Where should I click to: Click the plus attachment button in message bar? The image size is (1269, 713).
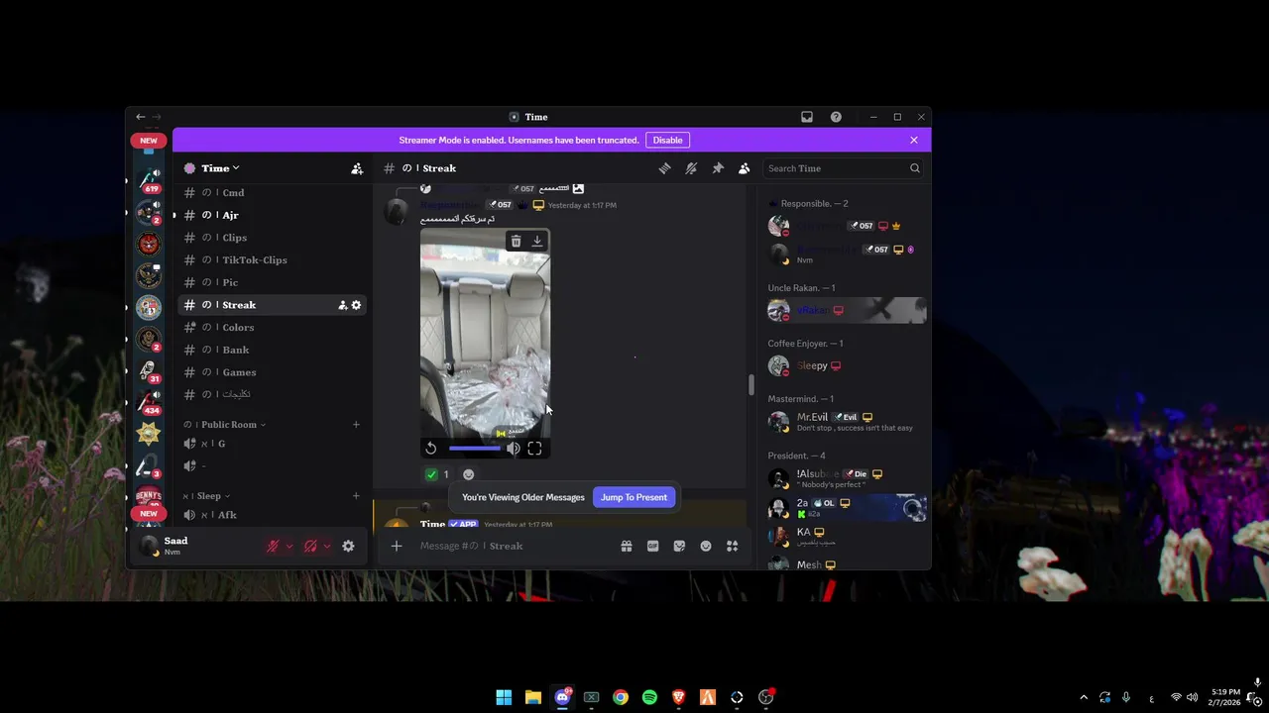(x=396, y=546)
